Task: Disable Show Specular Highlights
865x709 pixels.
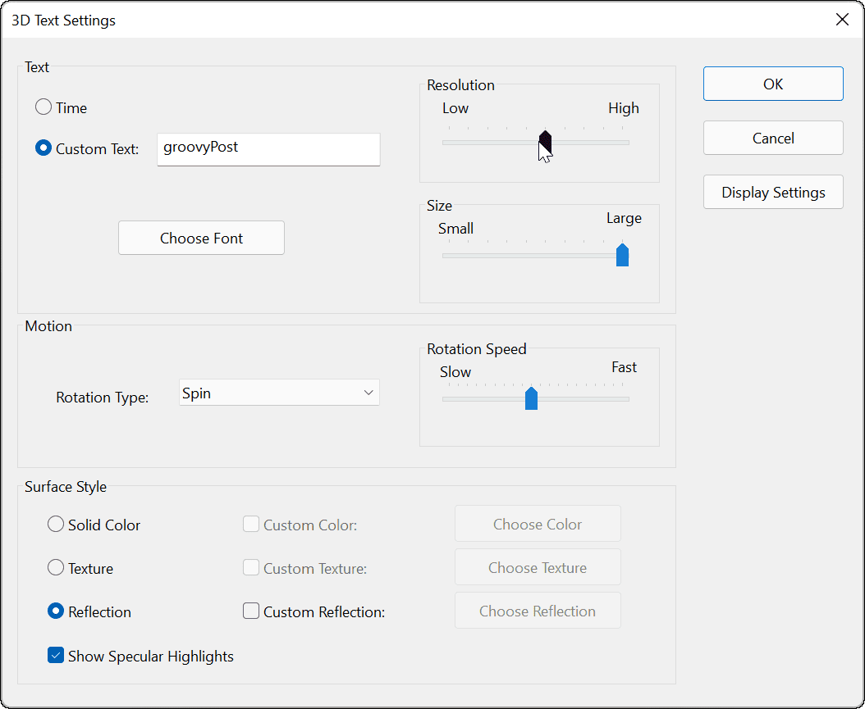Action: coord(55,655)
